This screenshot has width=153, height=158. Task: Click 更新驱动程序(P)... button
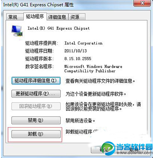pyautogui.click(x=36, y=94)
